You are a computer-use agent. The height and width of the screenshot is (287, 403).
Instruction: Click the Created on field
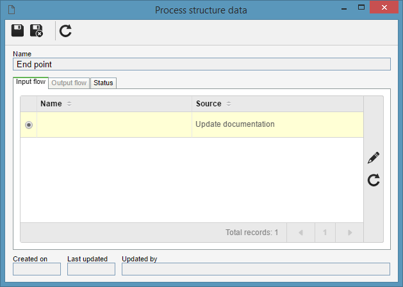(x=37, y=269)
